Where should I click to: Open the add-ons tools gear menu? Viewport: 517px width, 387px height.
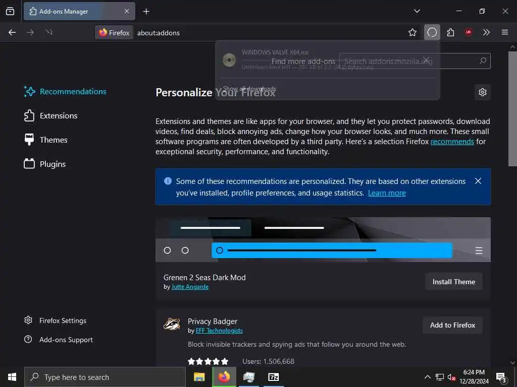pos(482,92)
